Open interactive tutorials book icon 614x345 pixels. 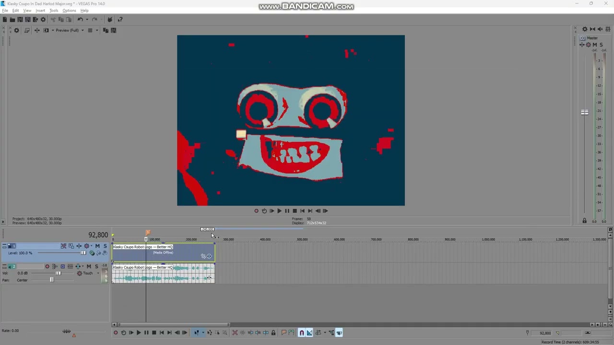[110, 20]
